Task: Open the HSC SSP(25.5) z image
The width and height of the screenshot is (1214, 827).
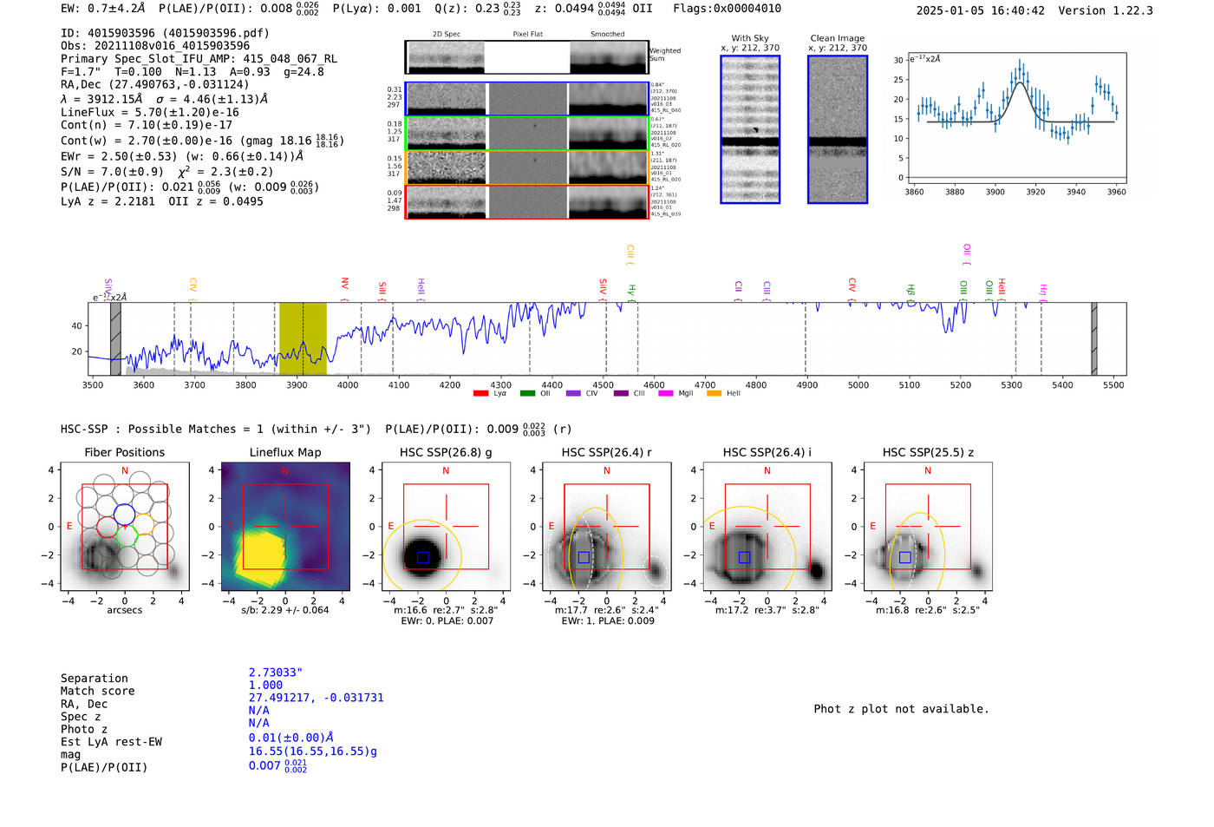Action: [x=928, y=527]
